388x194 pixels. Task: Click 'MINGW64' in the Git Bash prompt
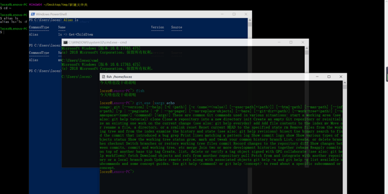click(x=35, y=5)
